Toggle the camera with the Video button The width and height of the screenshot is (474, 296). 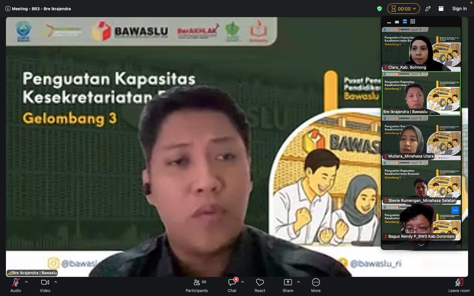(45, 285)
